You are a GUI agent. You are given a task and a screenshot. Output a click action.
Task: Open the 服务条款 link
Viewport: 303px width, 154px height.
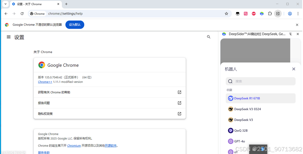click(44, 152)
